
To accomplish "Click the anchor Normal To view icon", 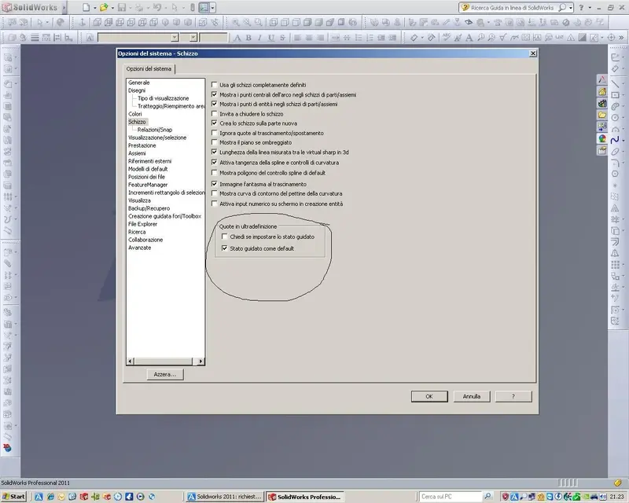I will [83, 23].
